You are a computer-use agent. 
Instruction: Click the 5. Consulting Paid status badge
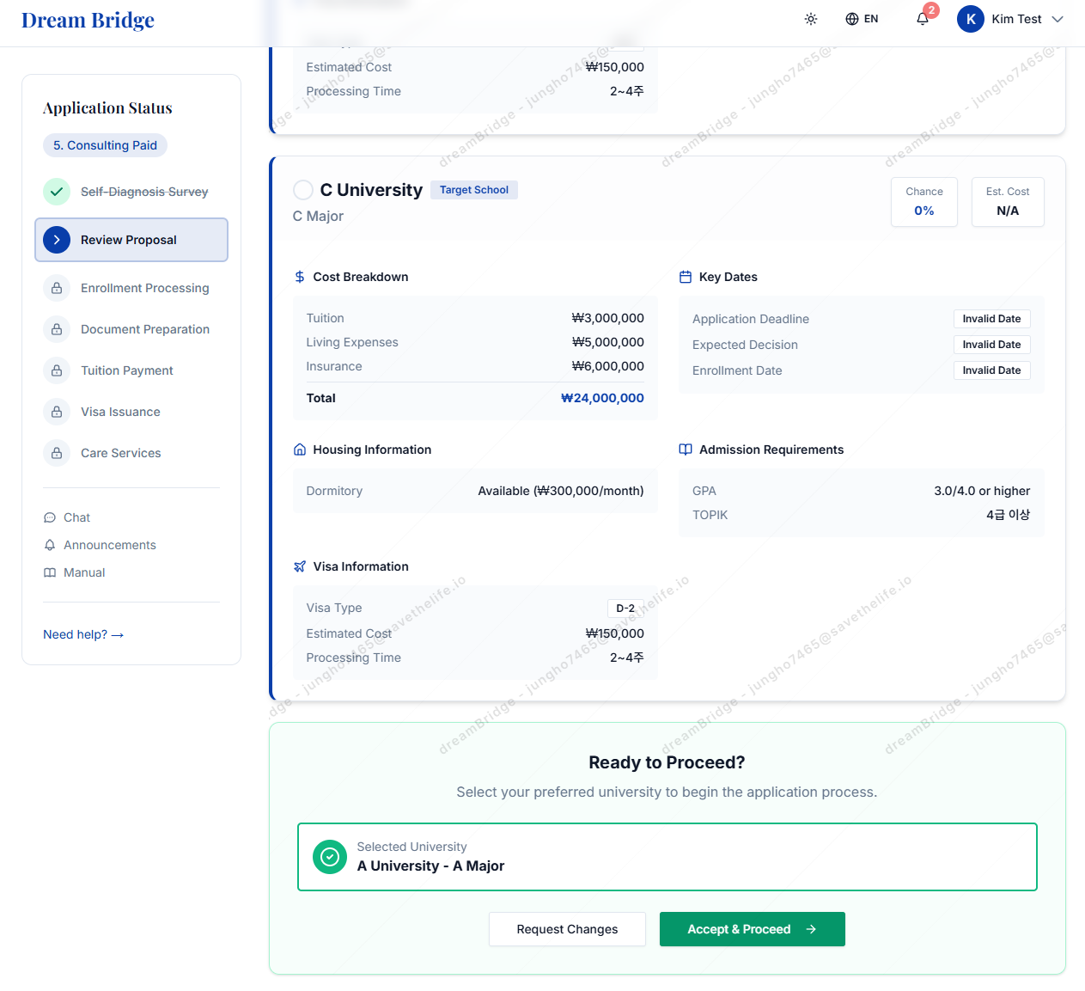(x=105, y=145)
